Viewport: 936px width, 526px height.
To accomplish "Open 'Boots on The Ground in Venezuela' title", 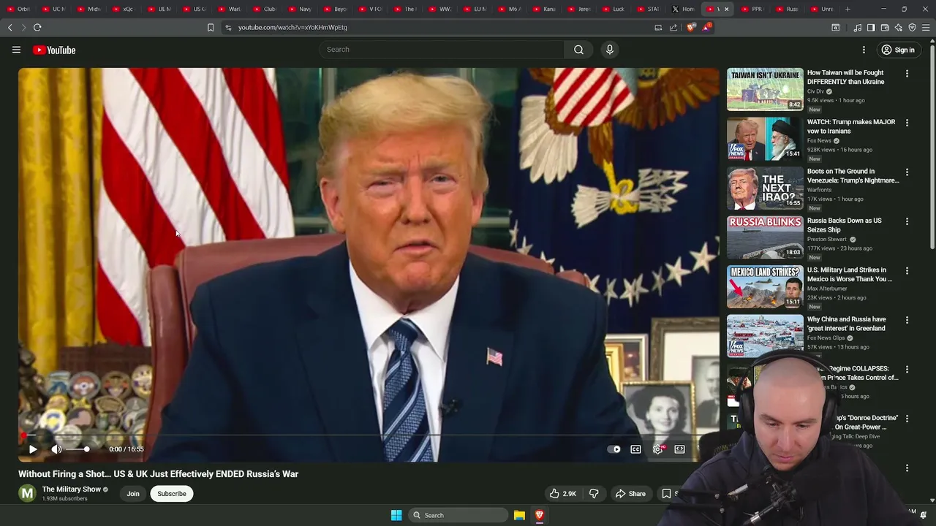I will pyautogui.click(x=853, y=176).
